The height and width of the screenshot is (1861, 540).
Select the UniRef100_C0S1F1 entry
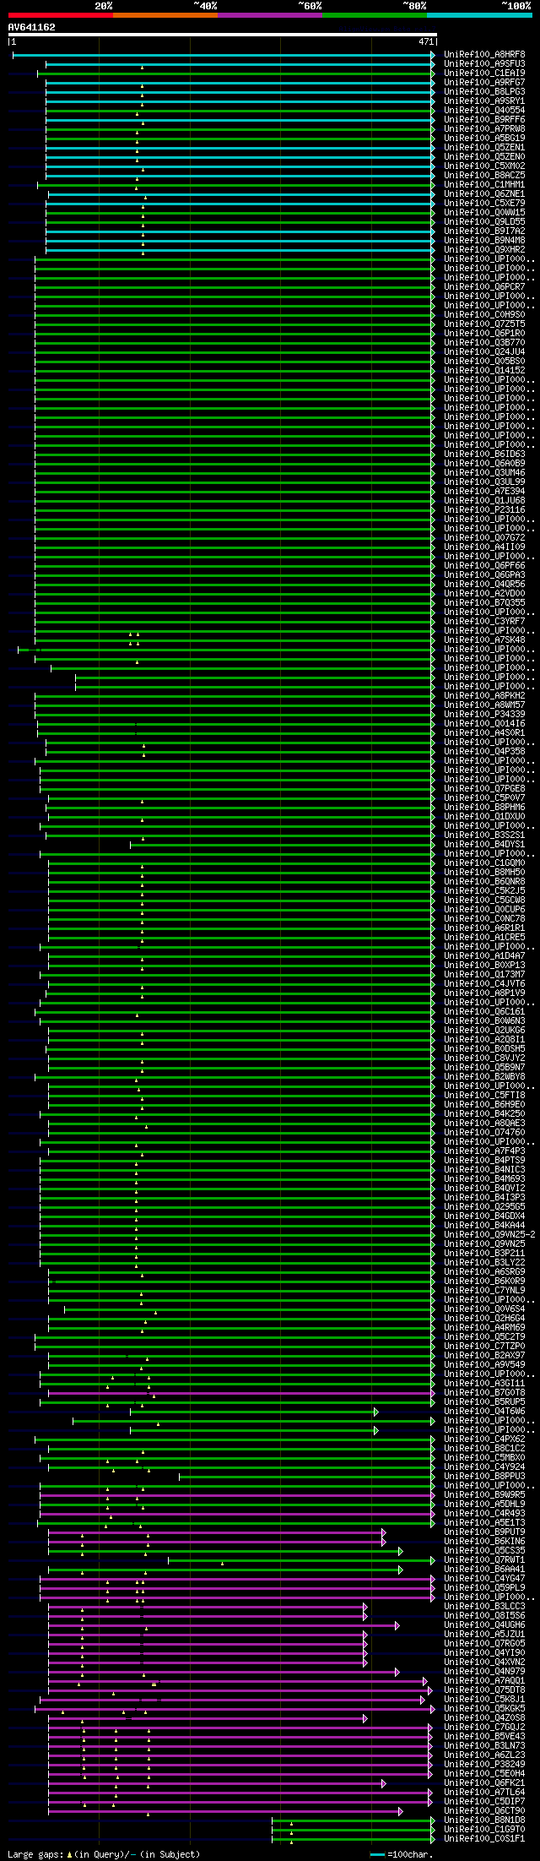point(484,1839)
